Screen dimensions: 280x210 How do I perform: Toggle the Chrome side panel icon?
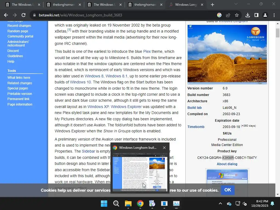click(x=256, y=15)
